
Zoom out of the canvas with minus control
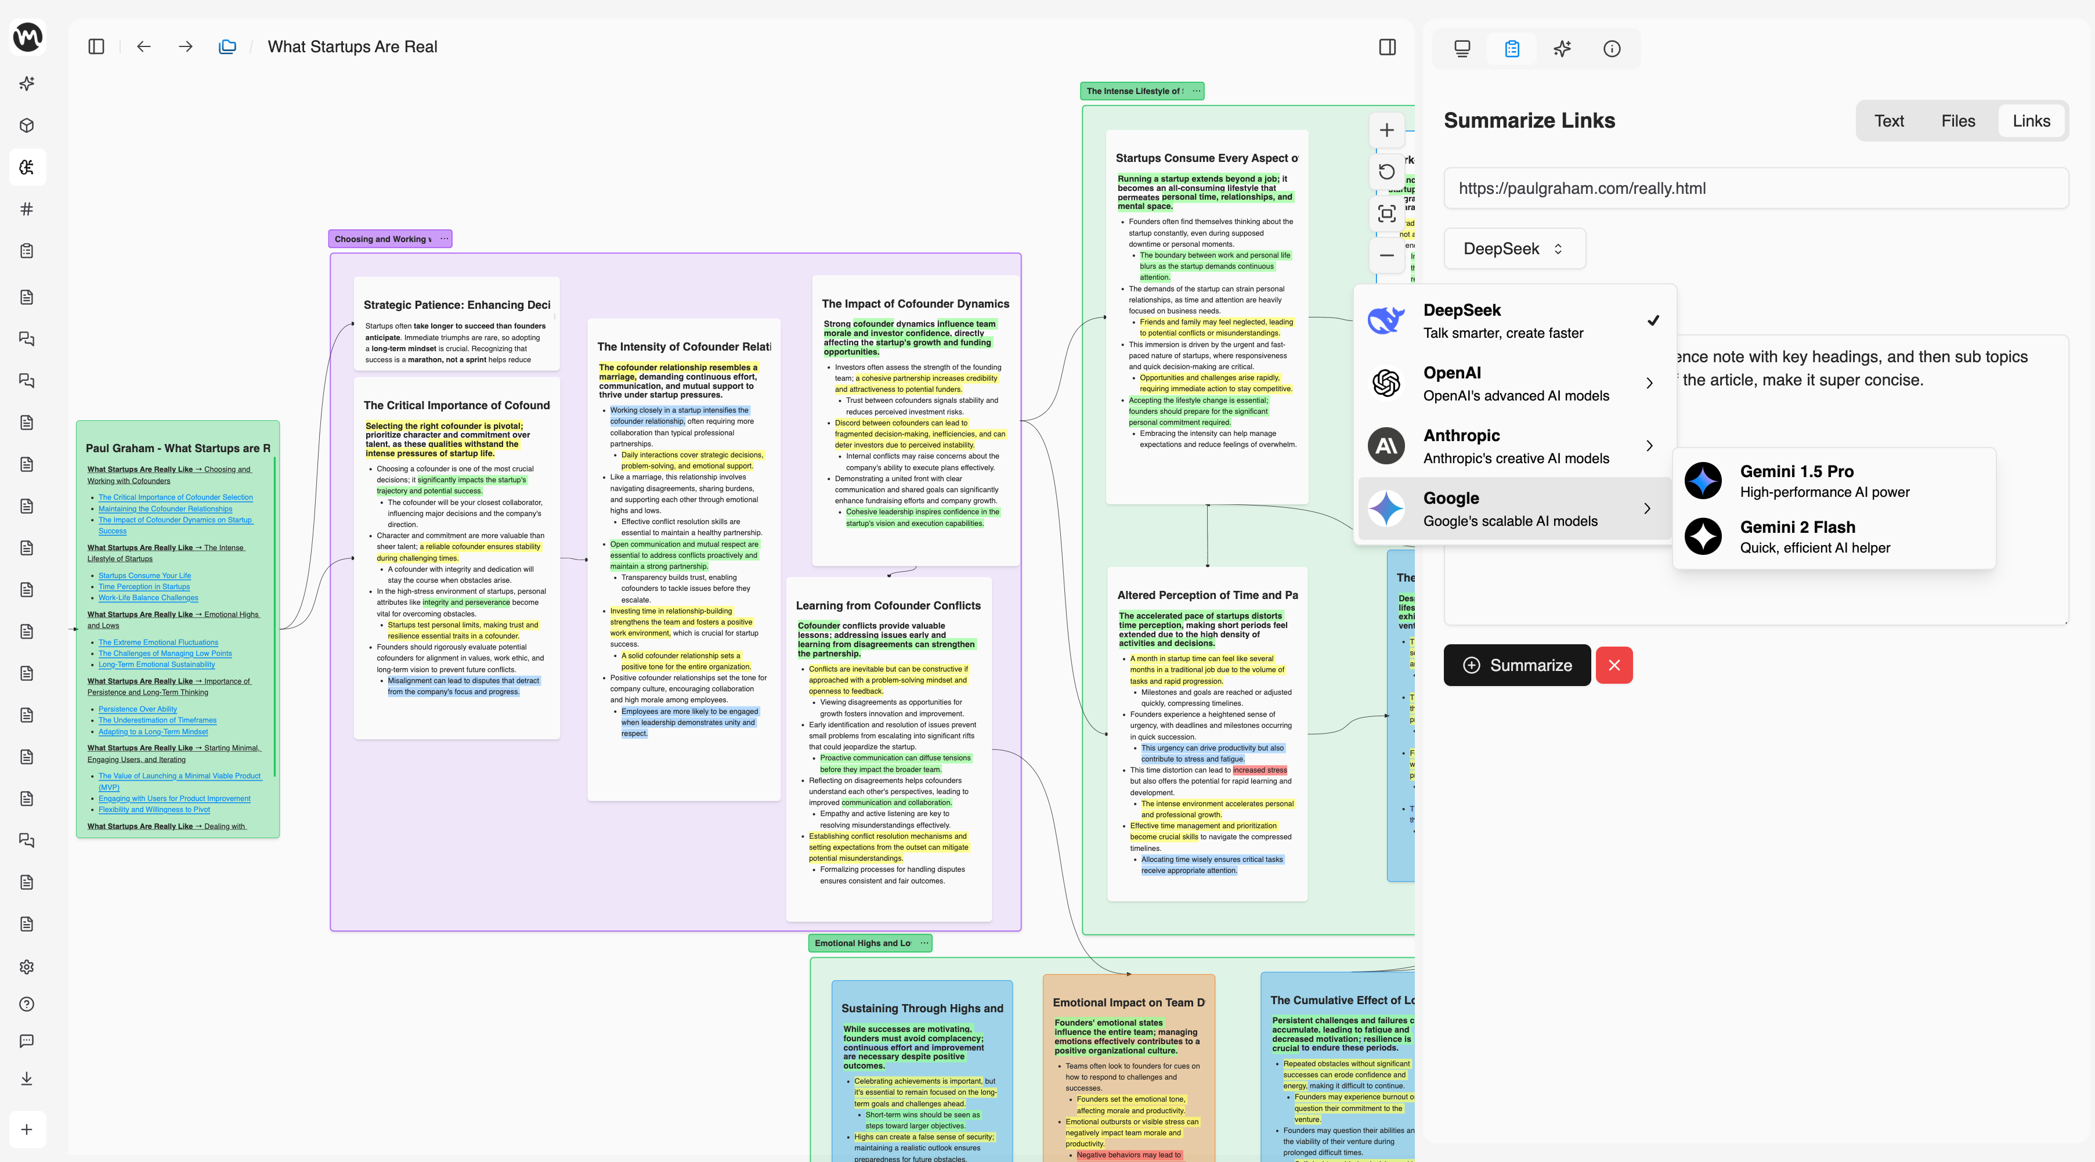click(x=1386, y=255)
